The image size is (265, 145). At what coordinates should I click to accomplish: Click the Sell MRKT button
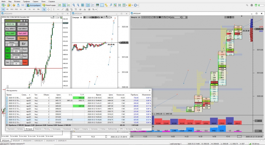coord(23,29)
